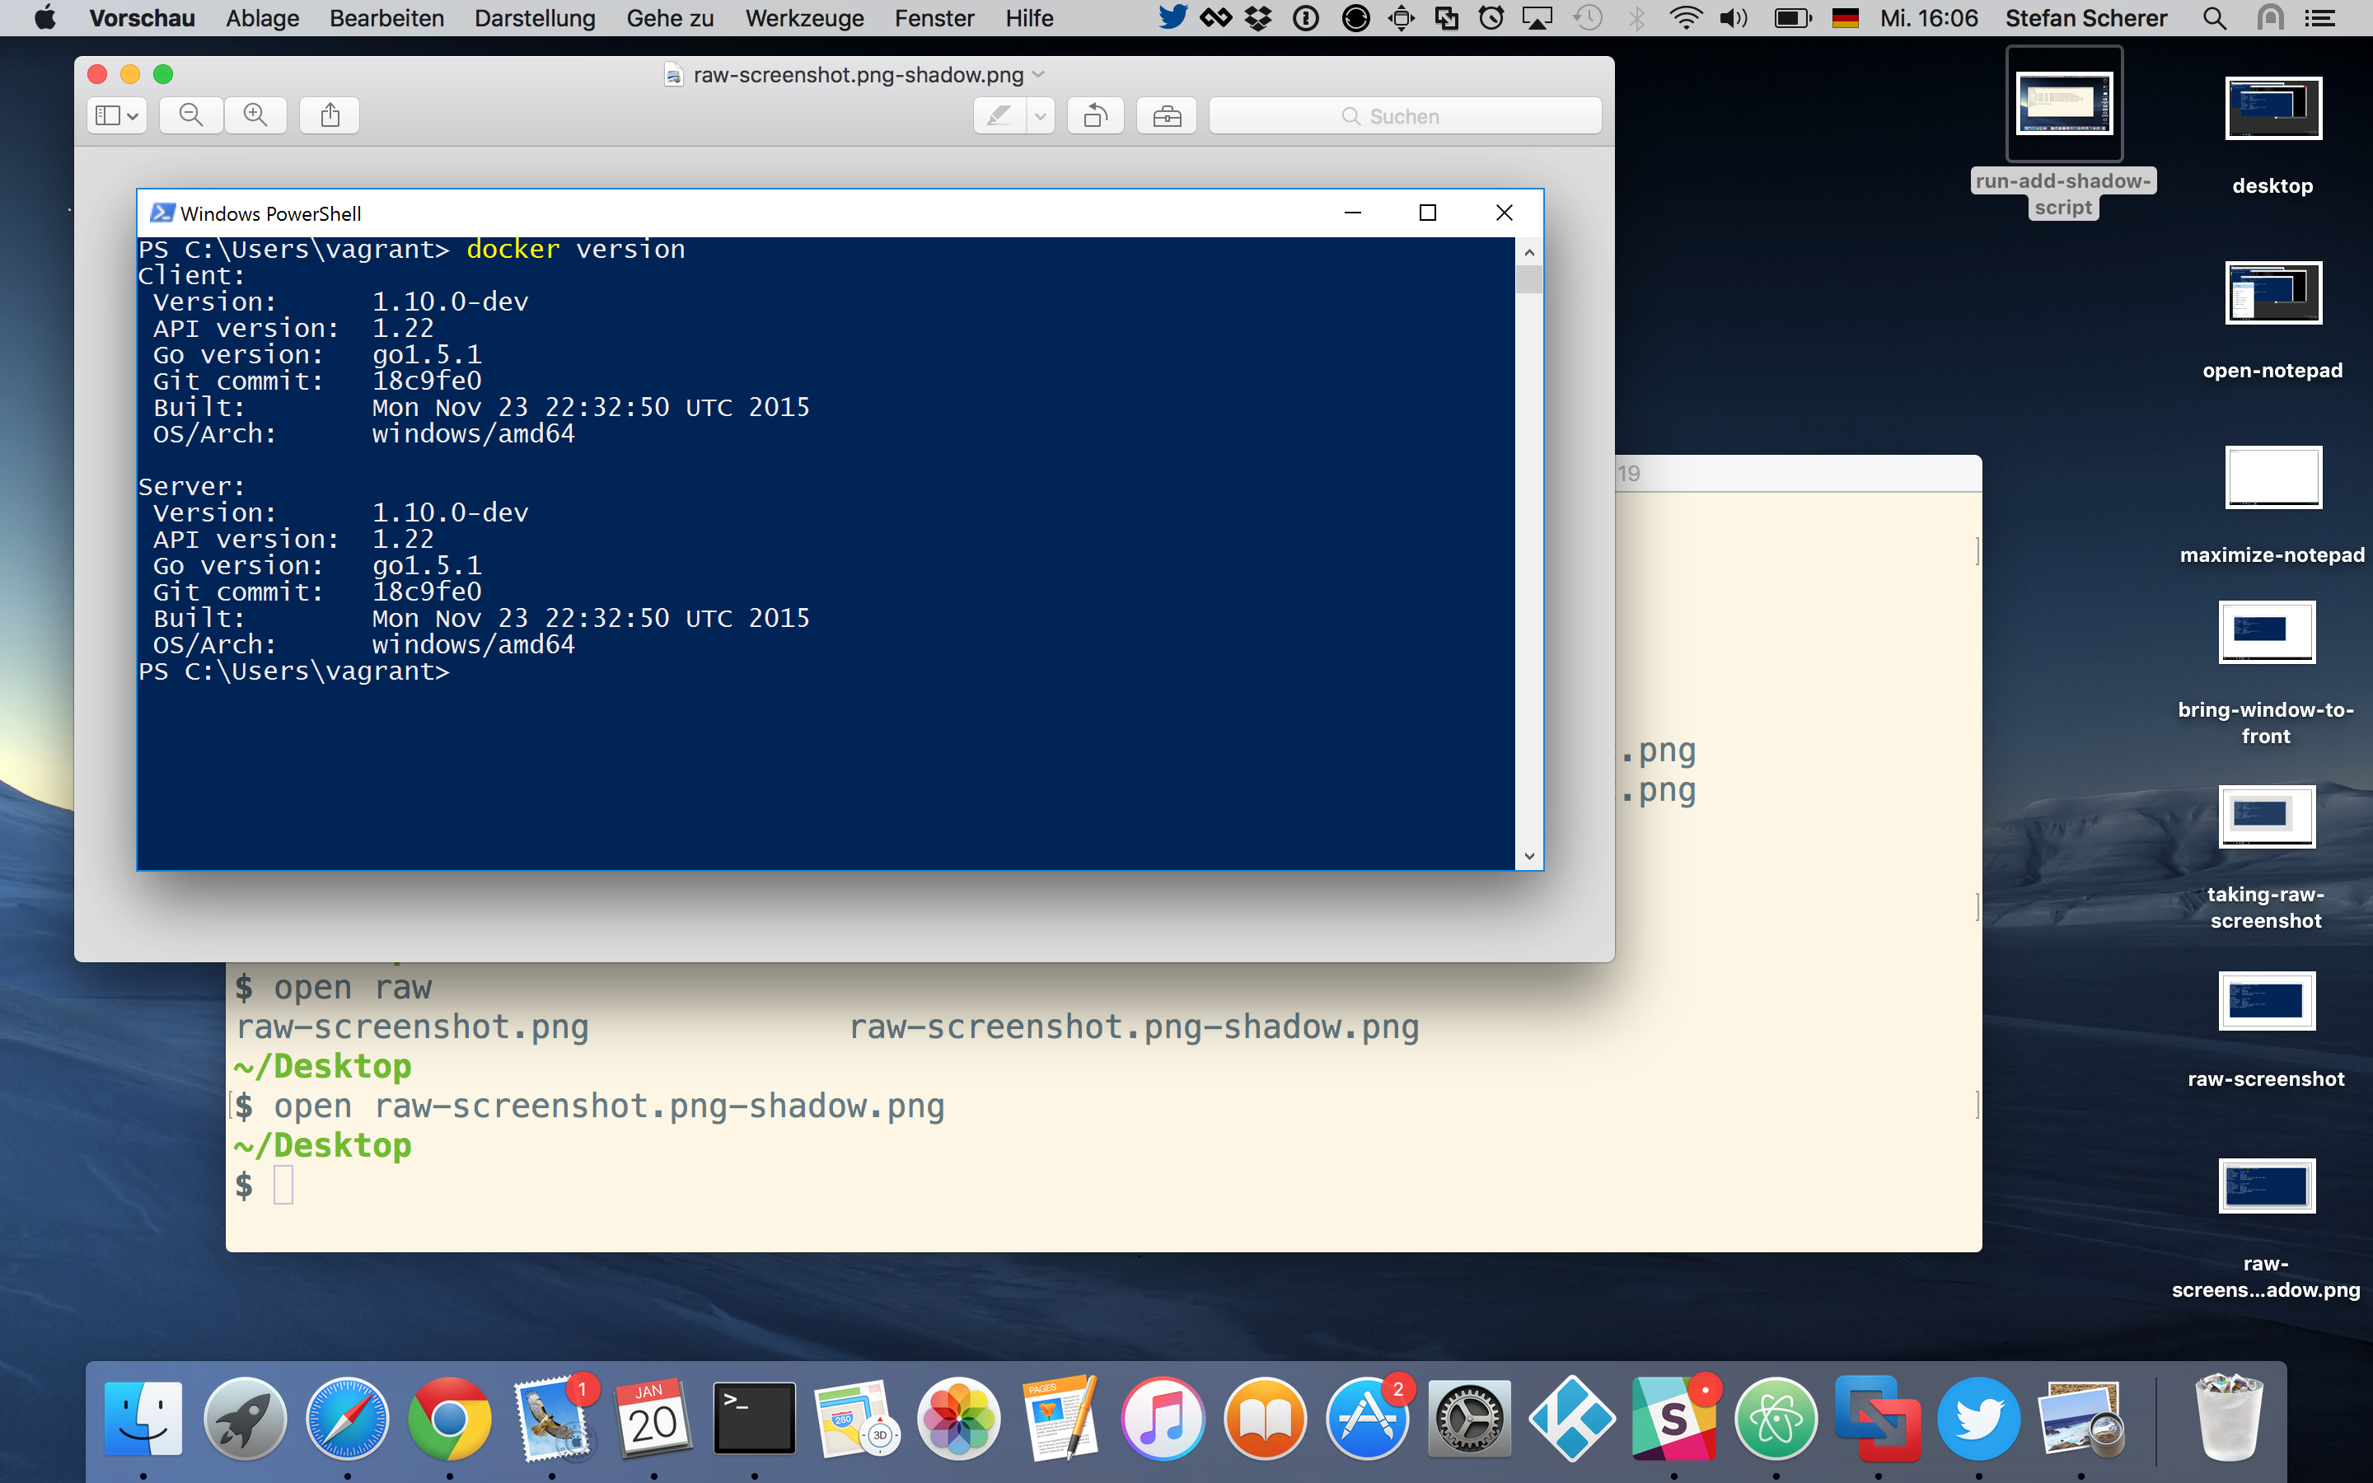Click the Bluetooth icon in the menu bar
The image size is (2373, 1483).
pyautogui.click(x=1636, y=17)
